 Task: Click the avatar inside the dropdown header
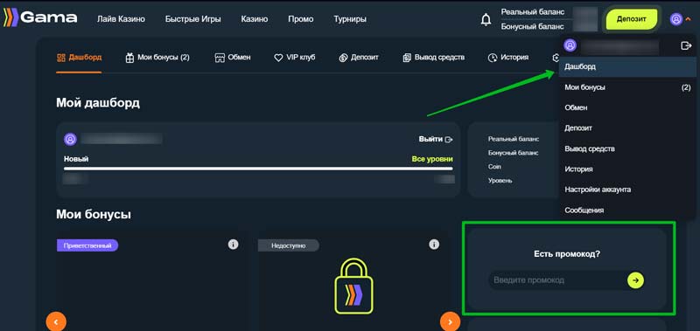tap(570, 45)
